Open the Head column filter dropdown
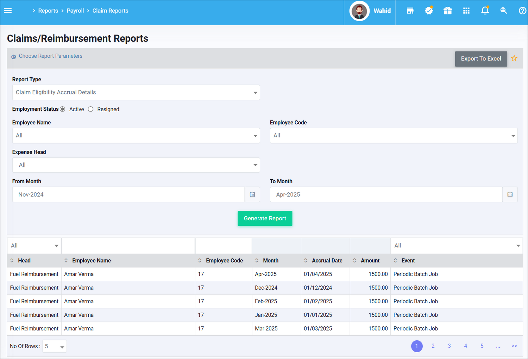The width and height of the screenshot is (528, 359). (34, 246)
